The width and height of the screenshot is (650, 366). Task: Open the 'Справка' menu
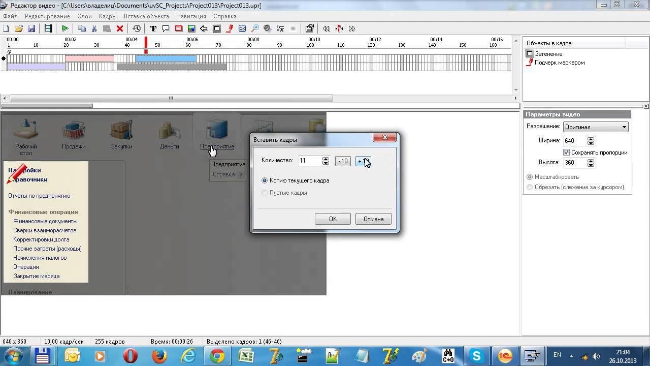(x=224, y=16)
